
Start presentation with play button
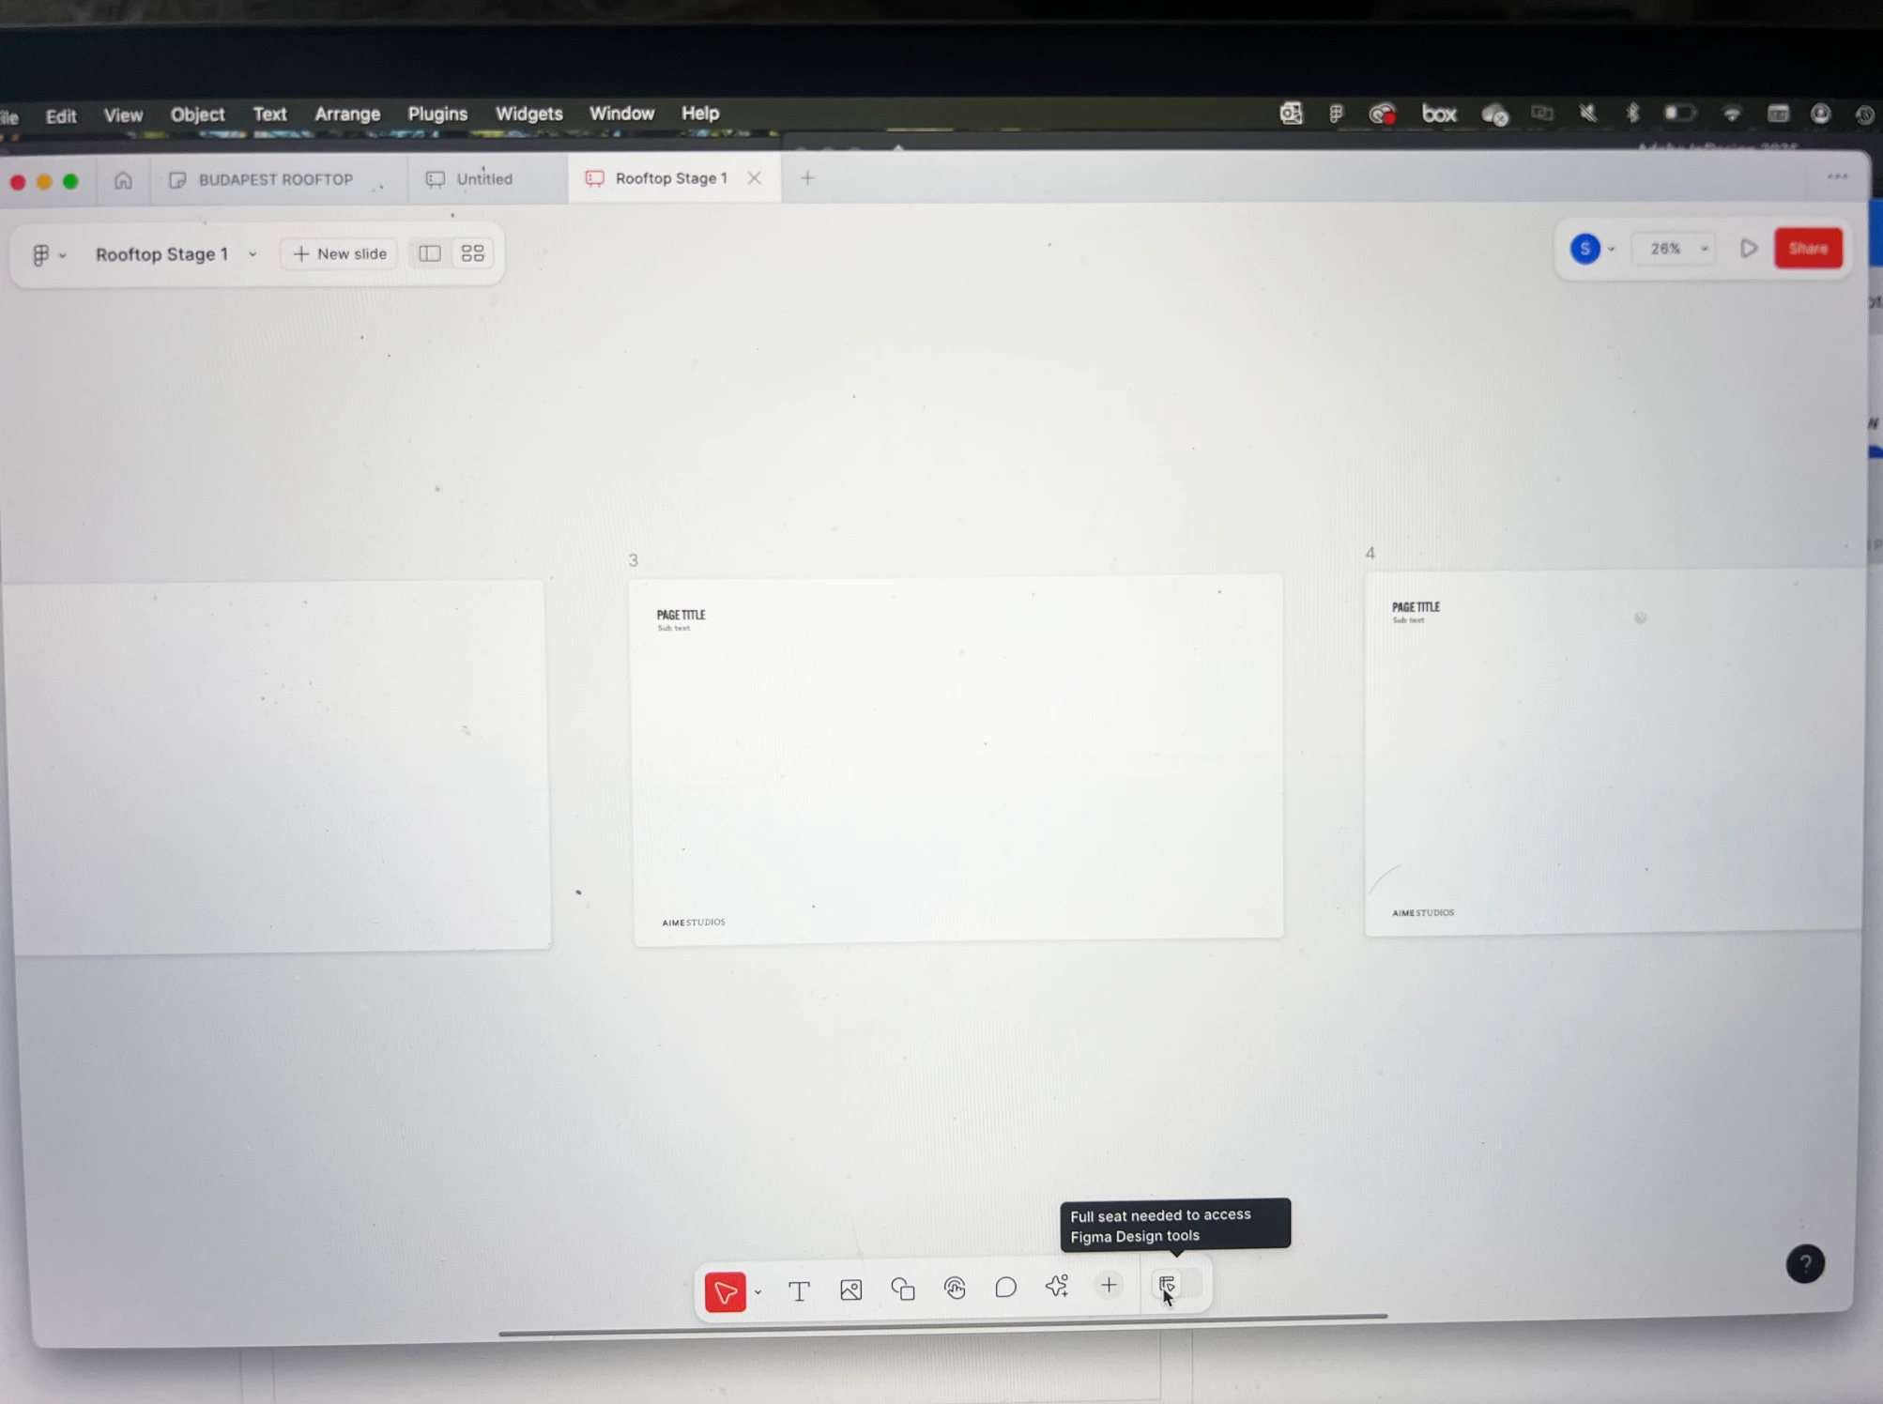[1748, 249]
